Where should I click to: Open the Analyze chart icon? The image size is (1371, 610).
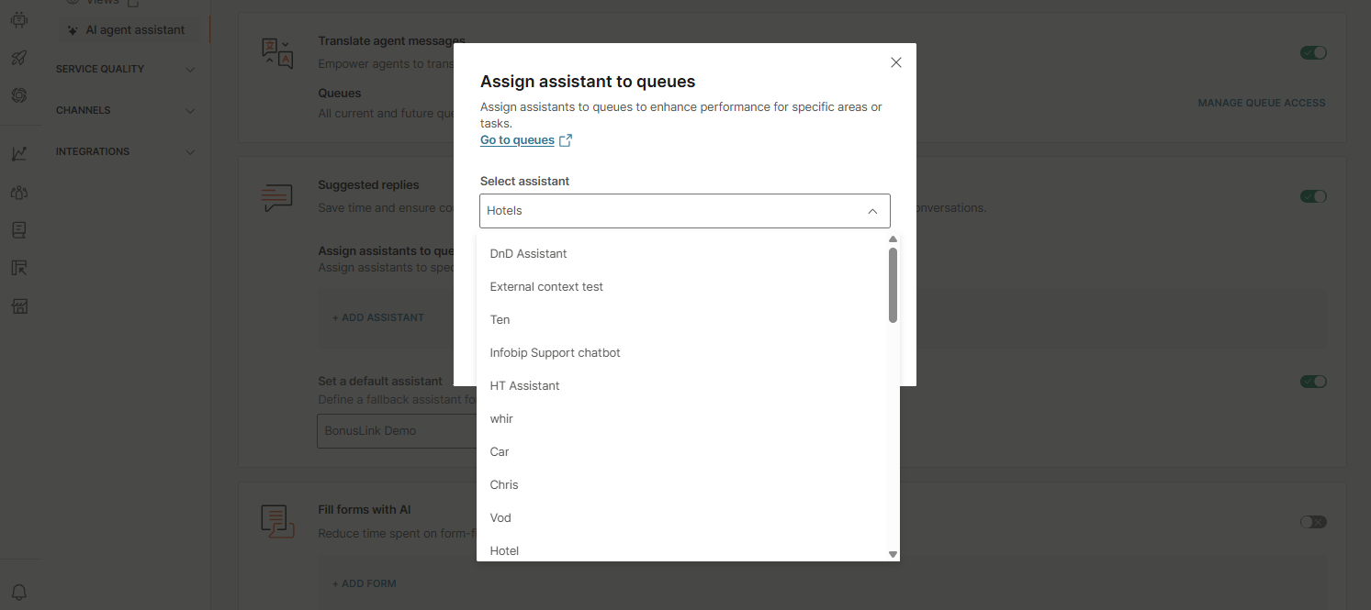(18, 154)
